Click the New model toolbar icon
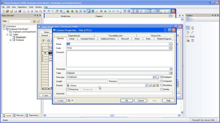This screenshot has width=220, height=123. click(3, 11)
